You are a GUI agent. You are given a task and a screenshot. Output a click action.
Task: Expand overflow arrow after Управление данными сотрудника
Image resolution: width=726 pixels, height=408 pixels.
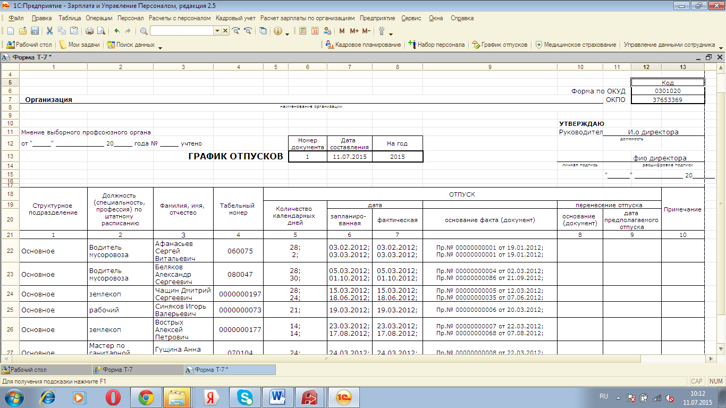click(720, 47)
